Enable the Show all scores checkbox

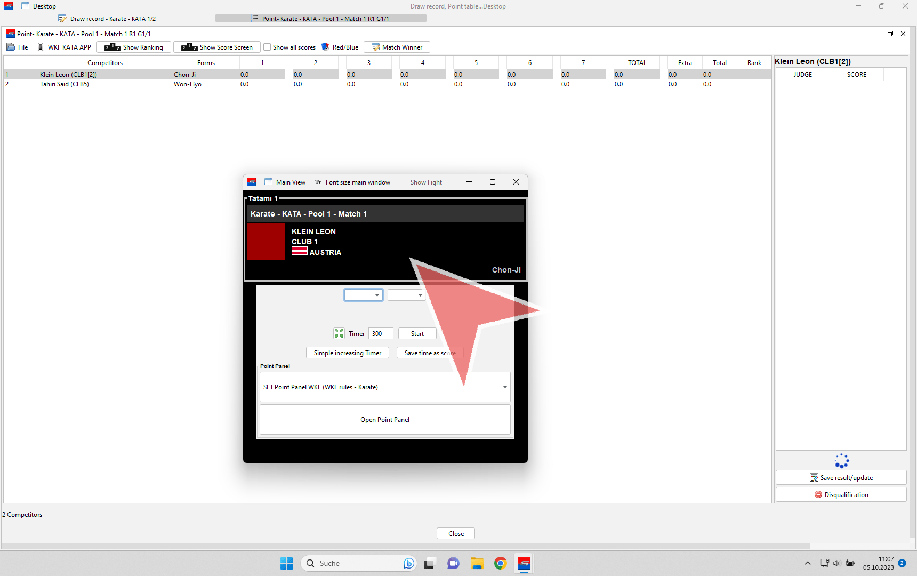268,47
